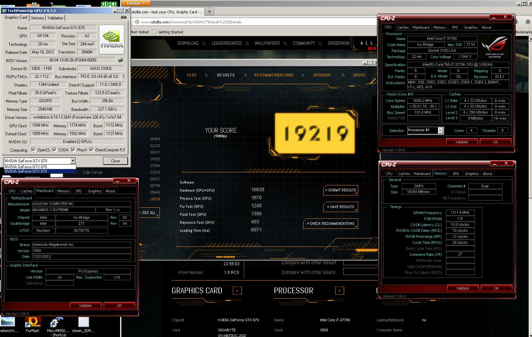Click Validate in mainboard CPU-Z window
532x337 pixels.
85,306
